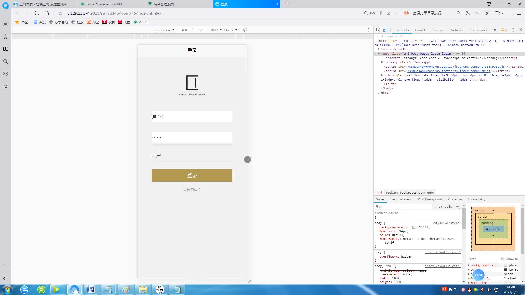Open the DOM Breakpoints pane tab
Screen dimensions: 525x295
pyautogui.click(x=429, y=199)
